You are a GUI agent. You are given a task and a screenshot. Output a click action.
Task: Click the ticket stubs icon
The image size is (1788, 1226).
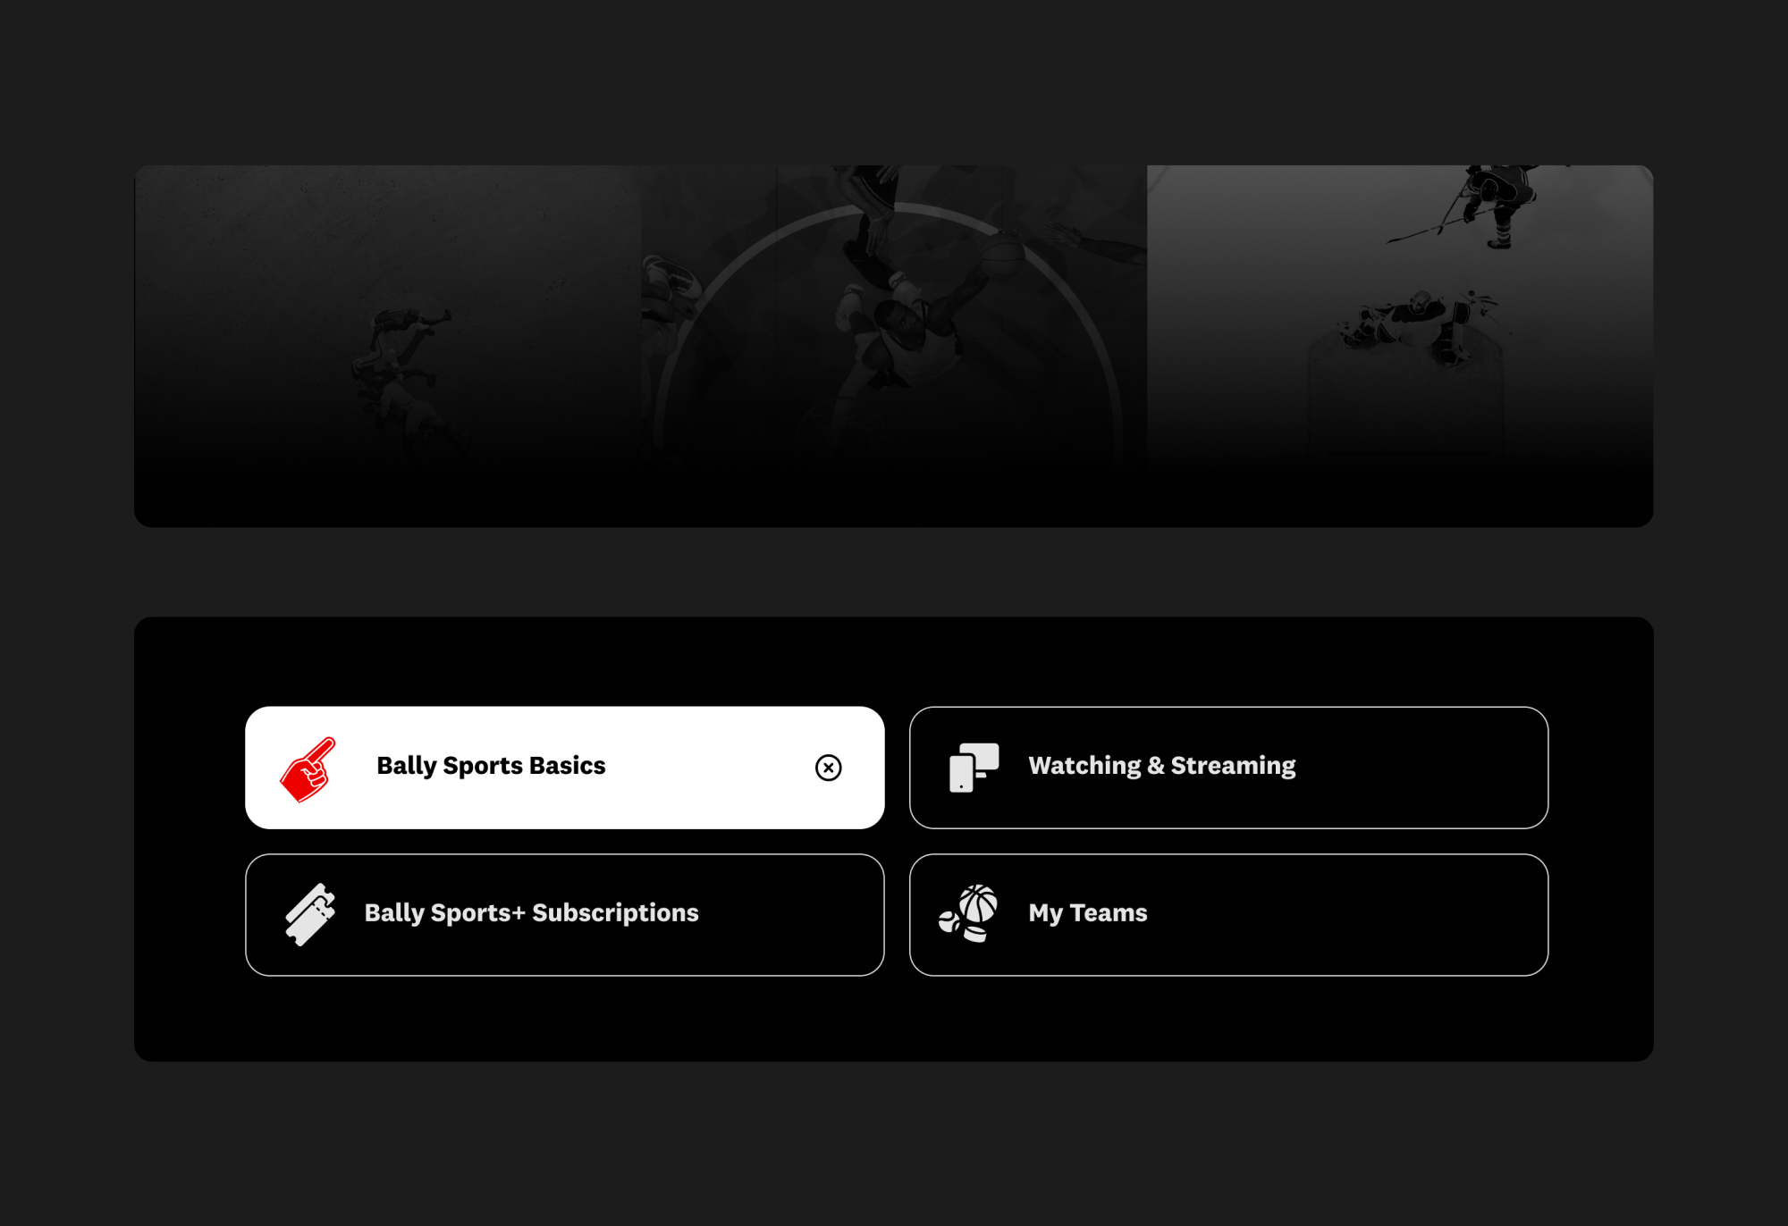click(x=310, y=914)
